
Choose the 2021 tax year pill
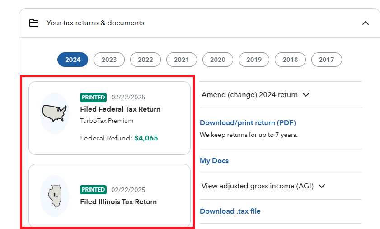click(x=181, y=60)
